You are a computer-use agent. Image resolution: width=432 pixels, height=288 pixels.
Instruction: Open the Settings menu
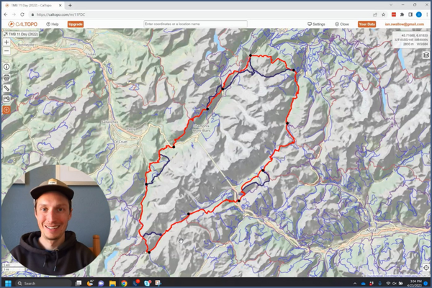coord(317,24)
